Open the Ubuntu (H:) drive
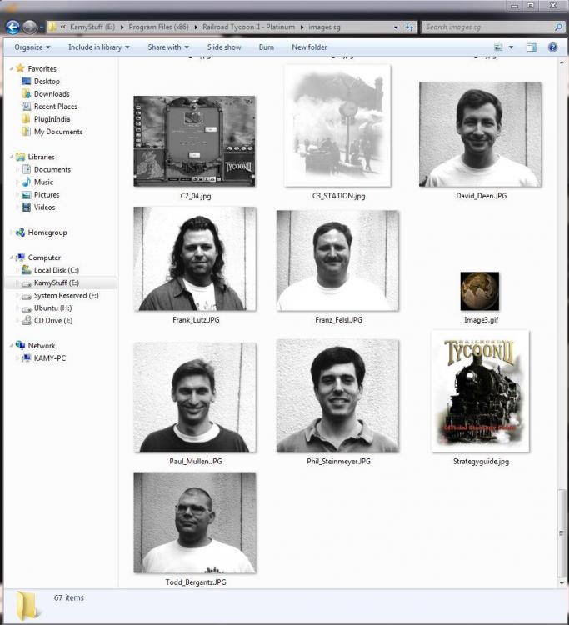 52,307
